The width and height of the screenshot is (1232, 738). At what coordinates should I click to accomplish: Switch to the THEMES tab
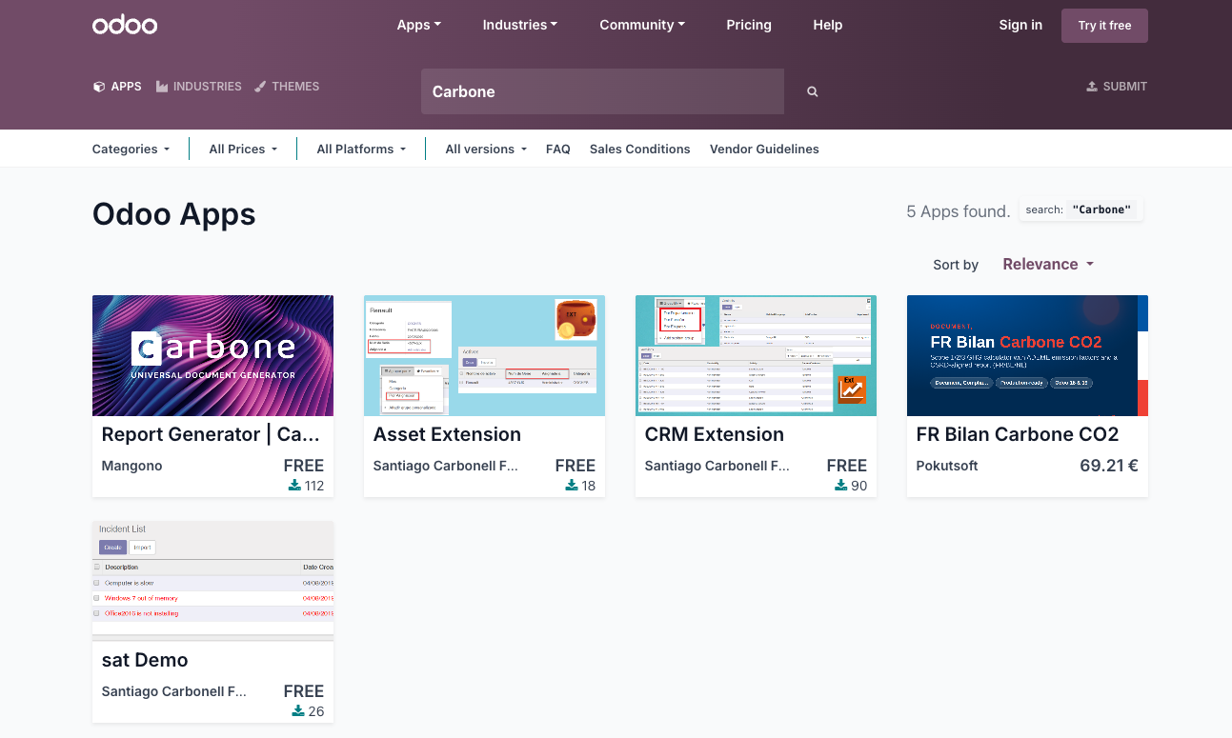[x=287, y=87]
